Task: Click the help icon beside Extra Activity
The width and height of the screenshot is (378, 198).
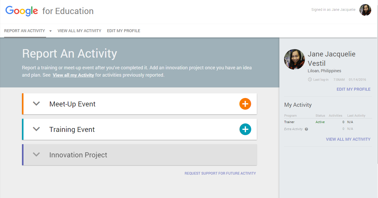Action: (x=306, y=129)
